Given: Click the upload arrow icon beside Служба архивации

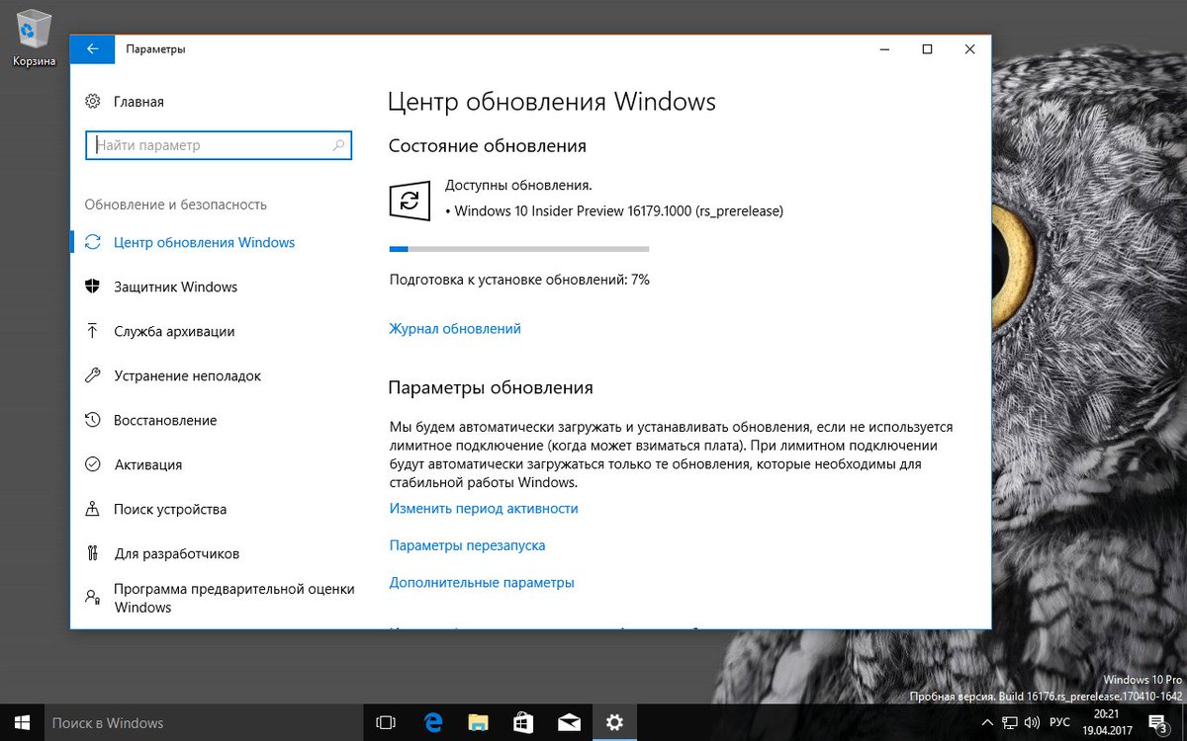Looking at the screenshot, I should [93, 331].
